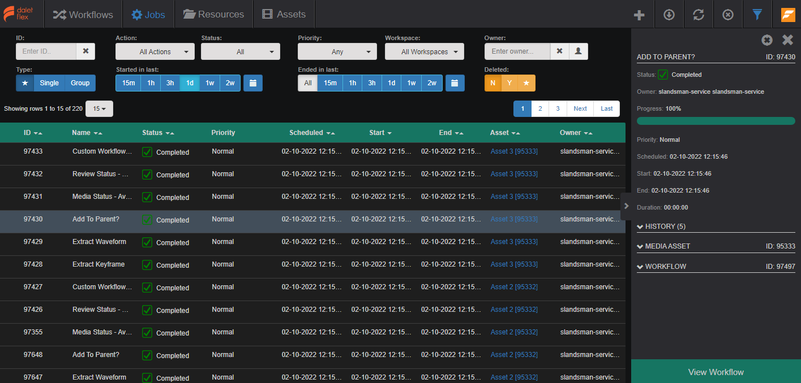801x383 pixels.
Task: Open rows-per-page 15 dropdown
Action: 99,108
